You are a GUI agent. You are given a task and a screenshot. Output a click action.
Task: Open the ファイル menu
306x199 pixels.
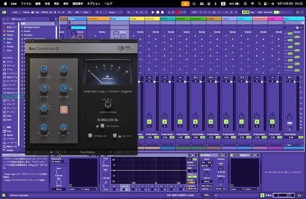26,4
